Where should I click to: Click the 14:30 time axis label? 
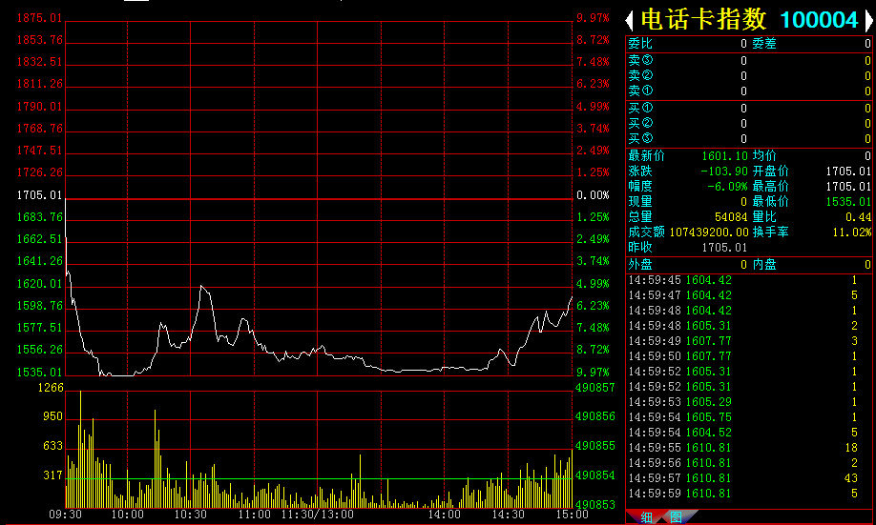click(x=509, y=515)
